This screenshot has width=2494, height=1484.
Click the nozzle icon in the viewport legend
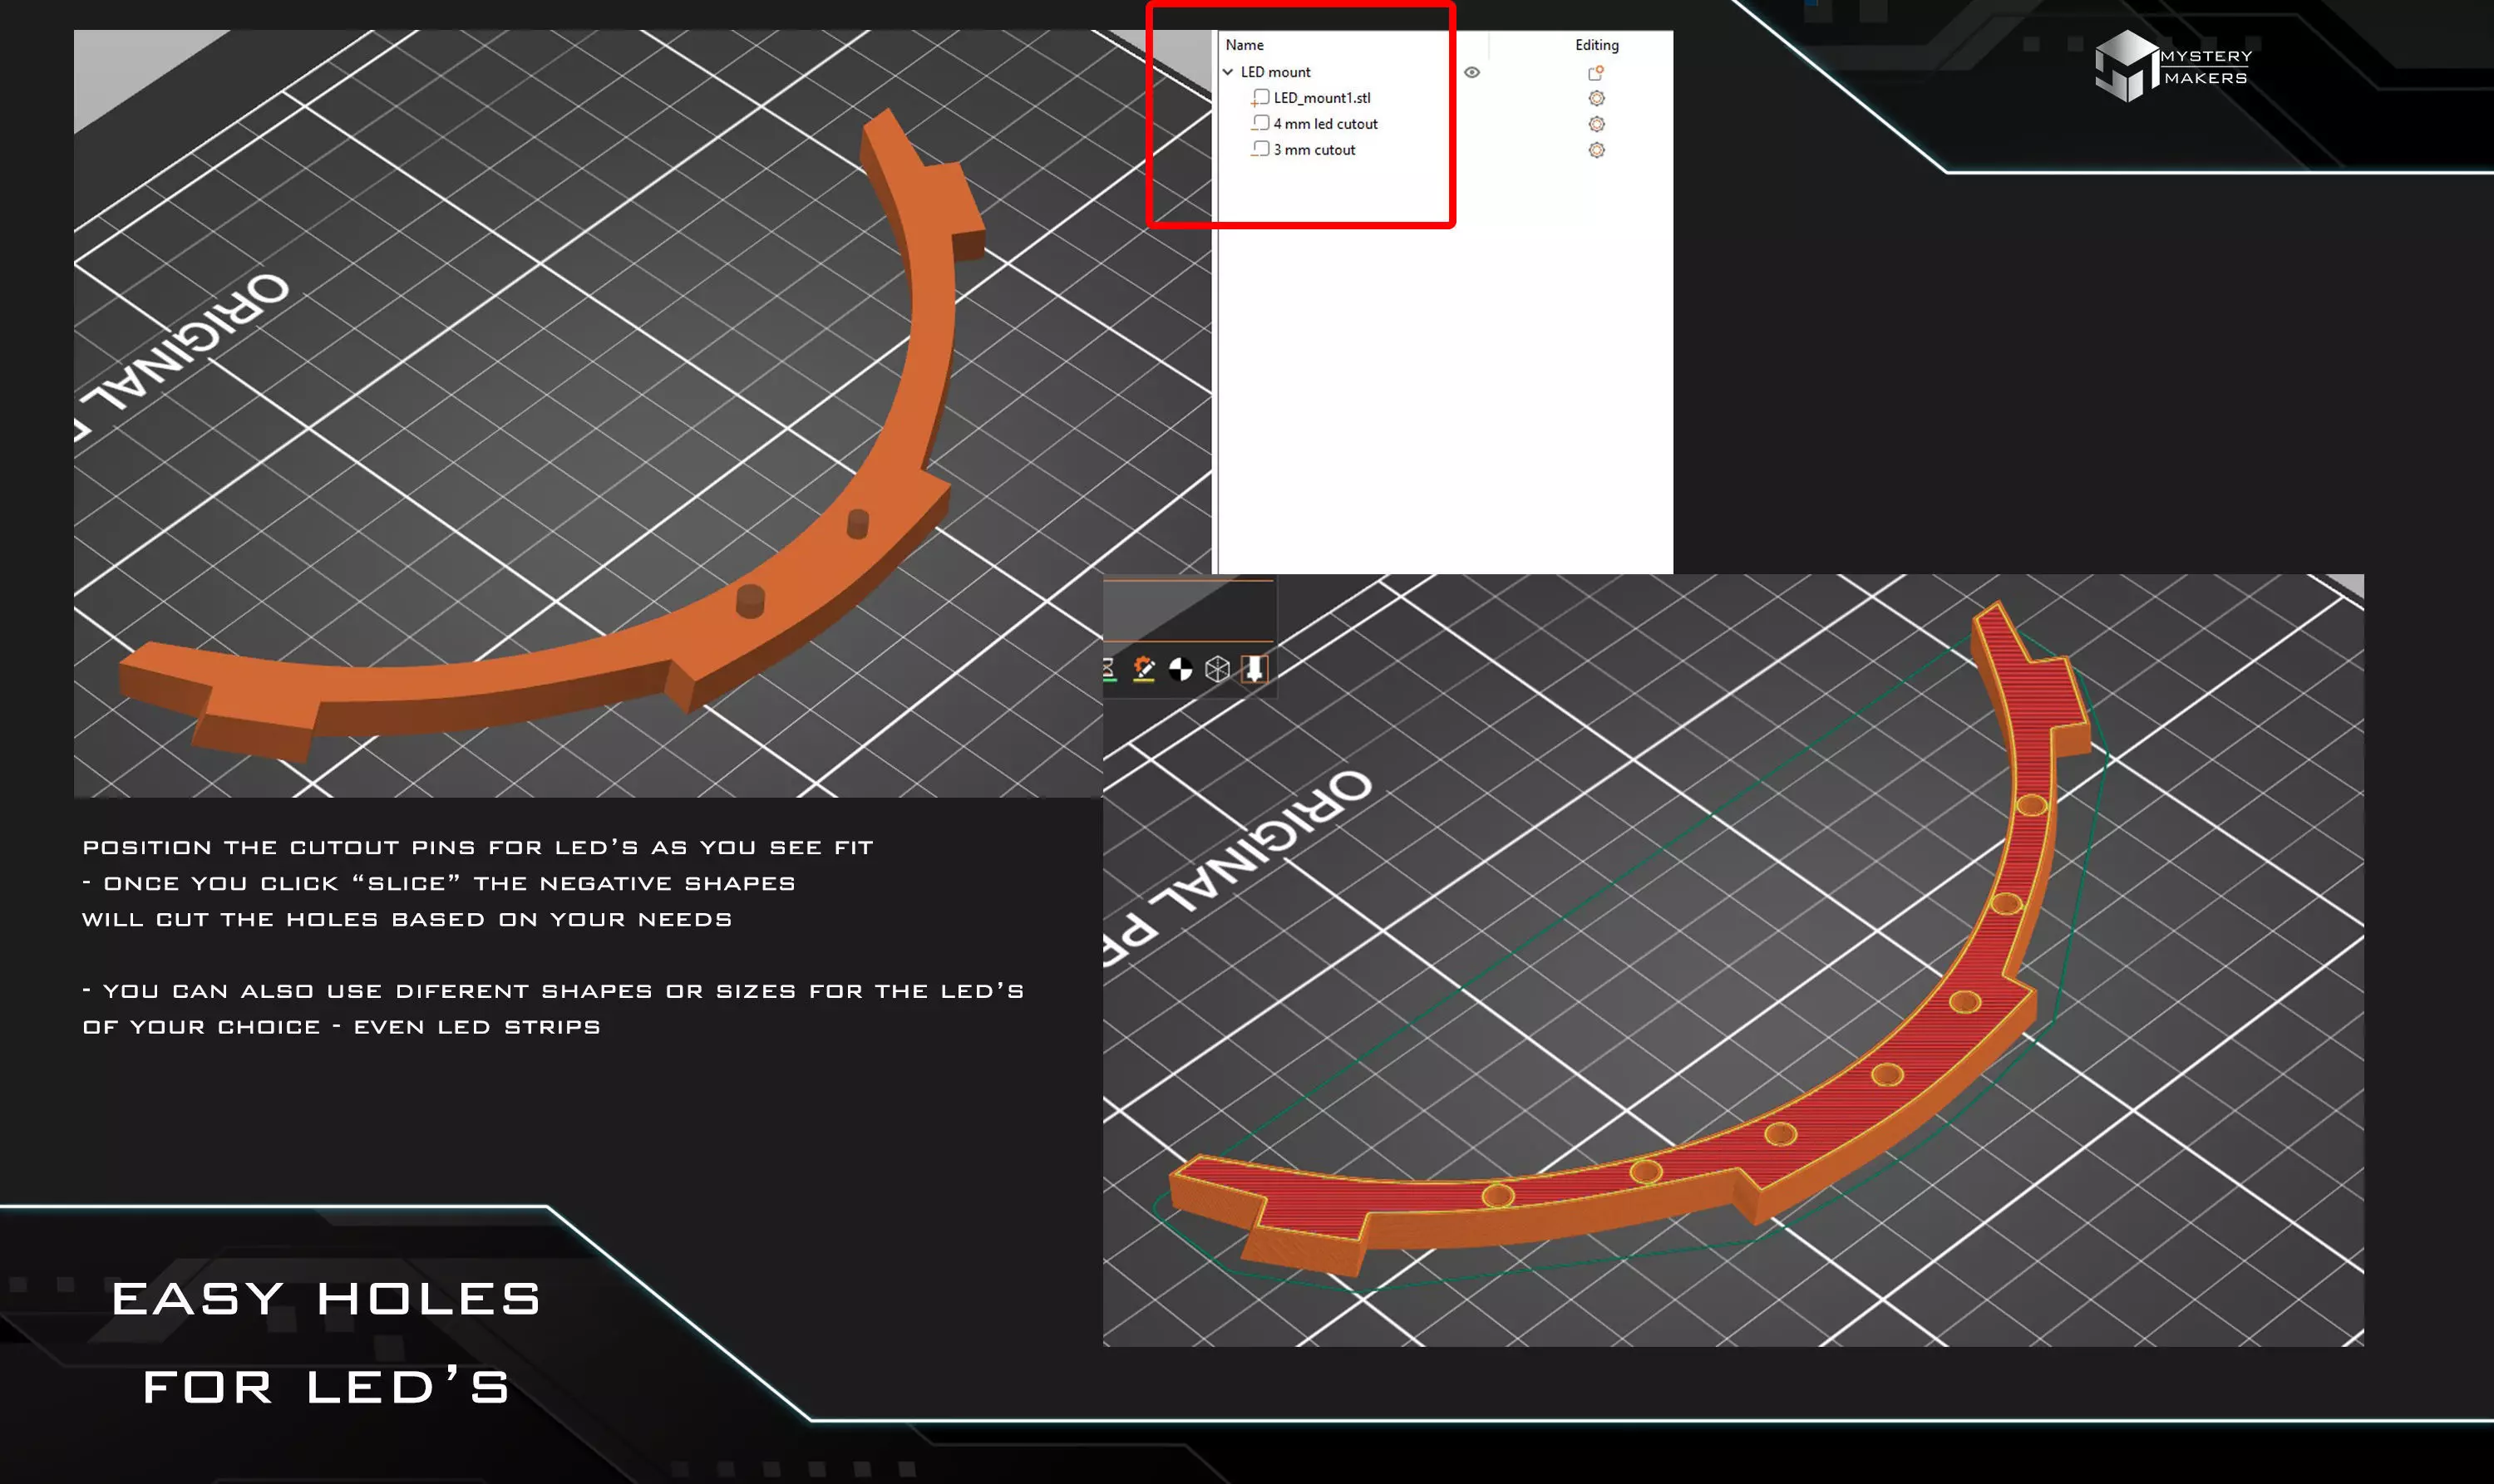pyautogui.click(x=1254, y=669)
